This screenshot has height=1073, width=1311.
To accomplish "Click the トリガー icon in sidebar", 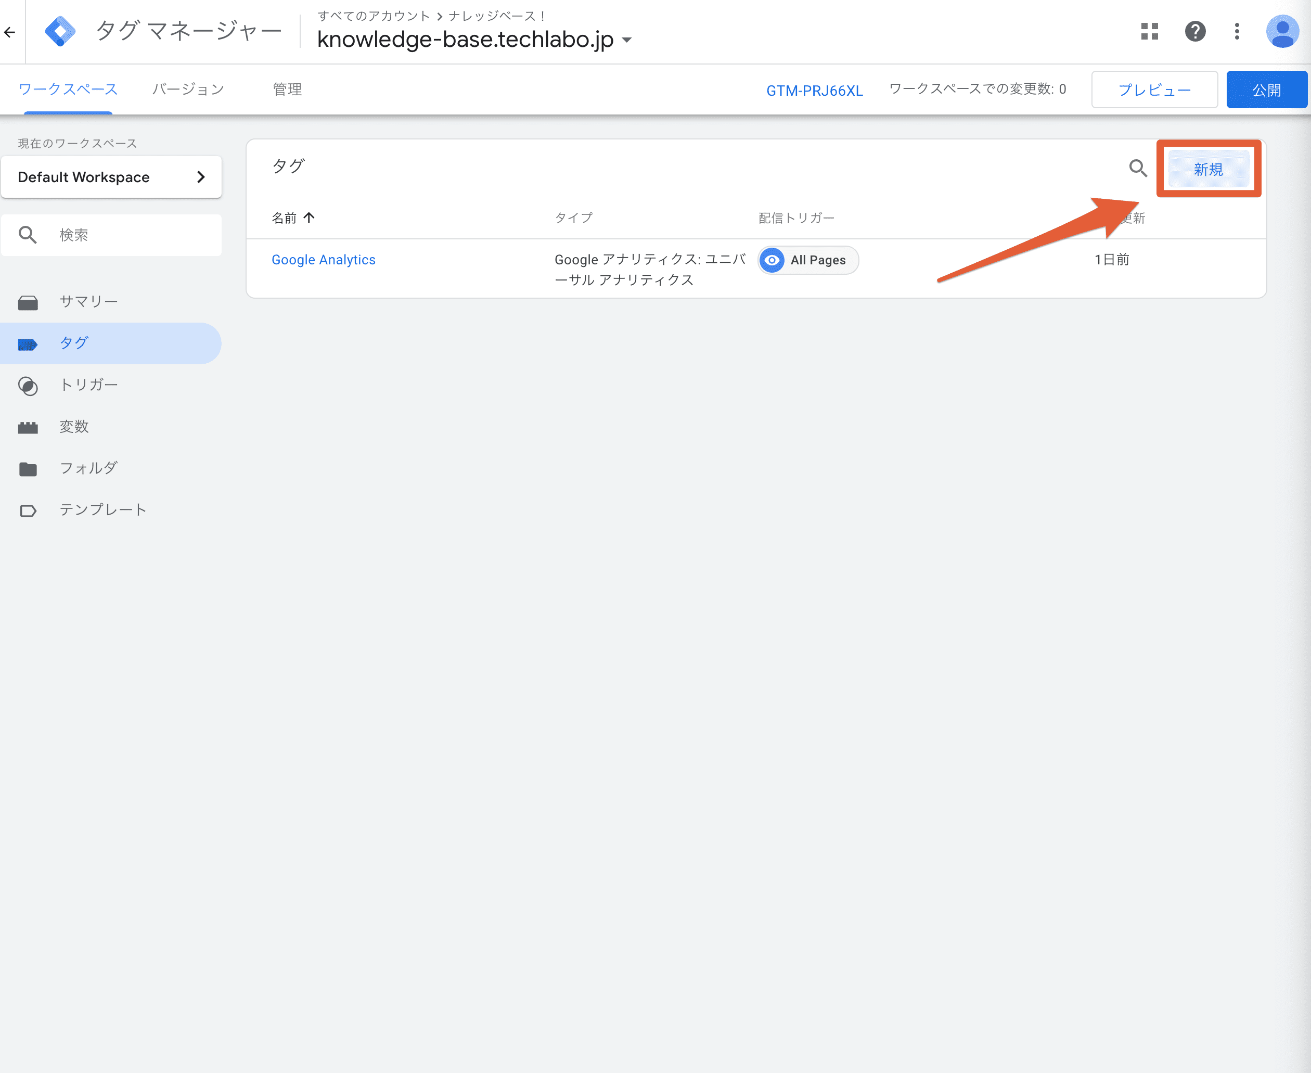I will [x=28, y=386].
